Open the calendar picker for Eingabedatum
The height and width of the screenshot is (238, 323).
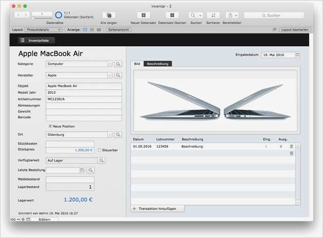pyautogui.click(x=297, y=54)
